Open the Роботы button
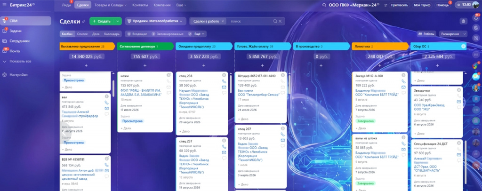This screenshot has height=191, width=482. [x=426, y=34]
